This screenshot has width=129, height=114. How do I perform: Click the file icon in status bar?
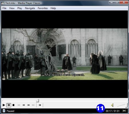[4, 111]
